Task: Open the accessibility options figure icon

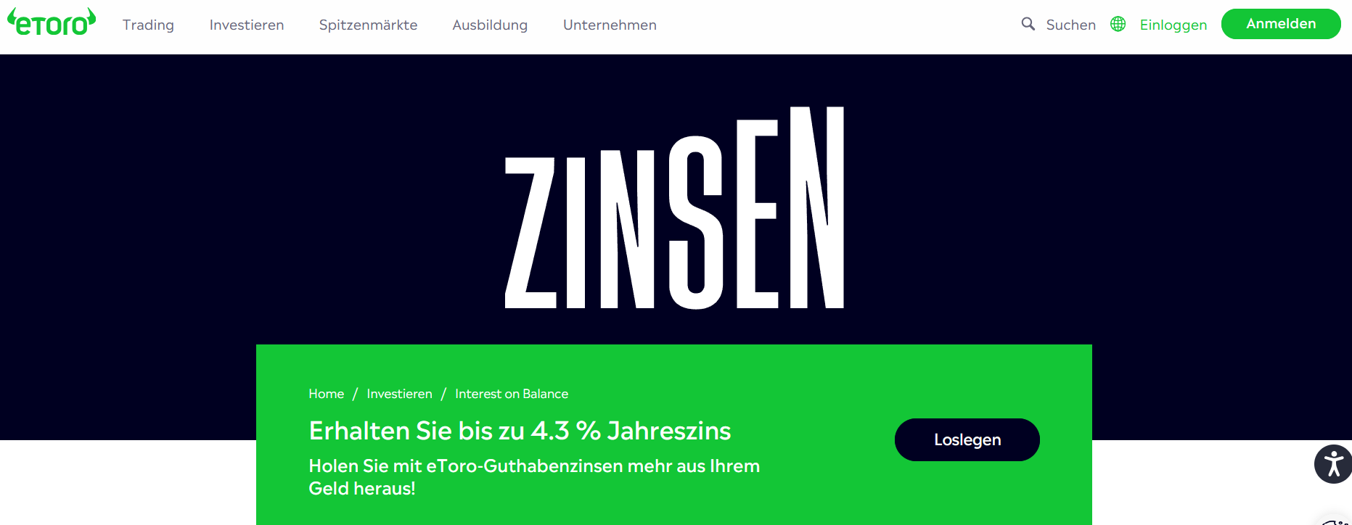Action: click(x=1333, y=464)
